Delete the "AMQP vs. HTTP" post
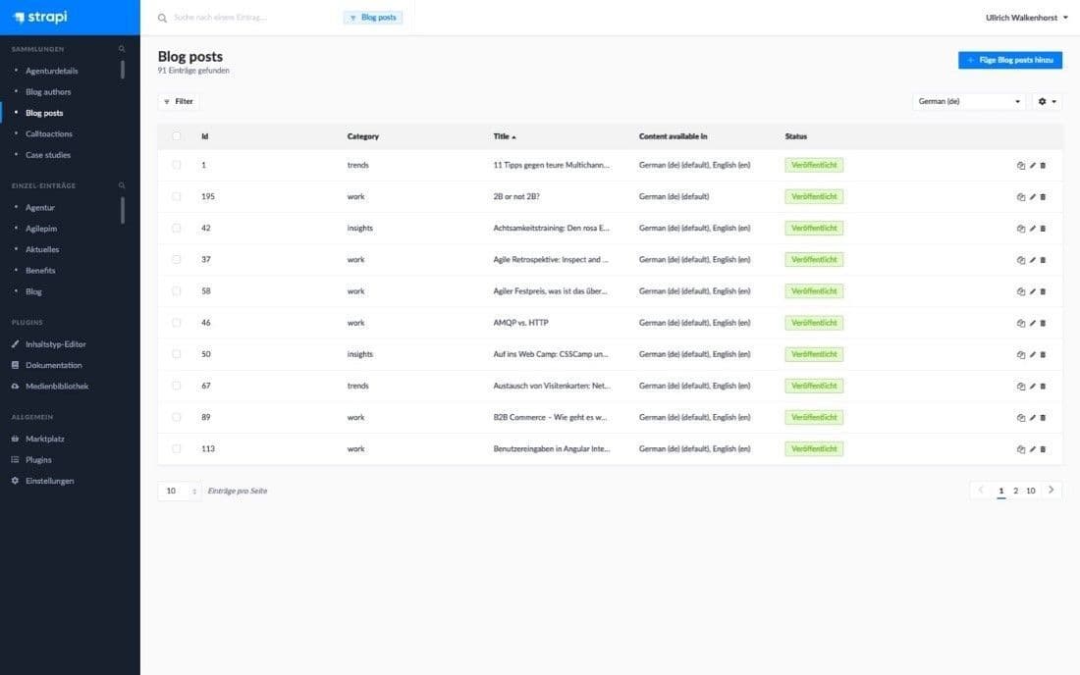Screen dimensions: 1080x675 (x=1044, y=322)
